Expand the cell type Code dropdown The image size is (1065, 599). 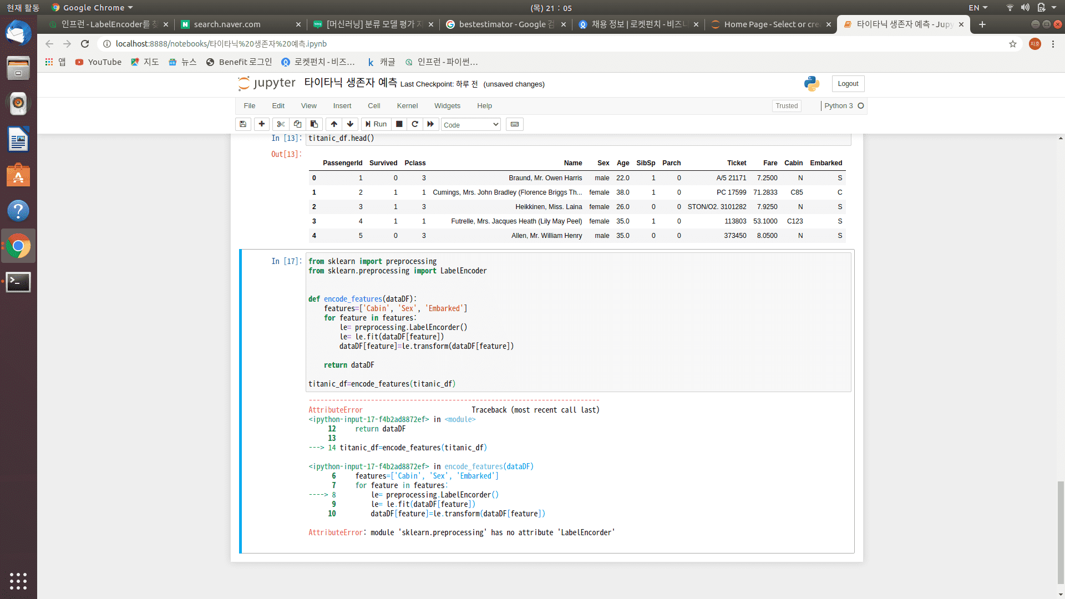click(471, 125)
